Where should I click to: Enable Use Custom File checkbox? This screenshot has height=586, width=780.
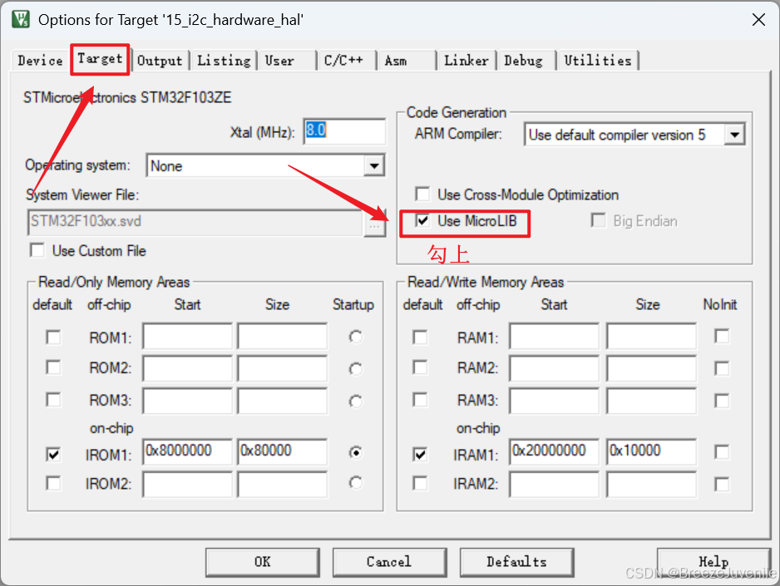37,250
